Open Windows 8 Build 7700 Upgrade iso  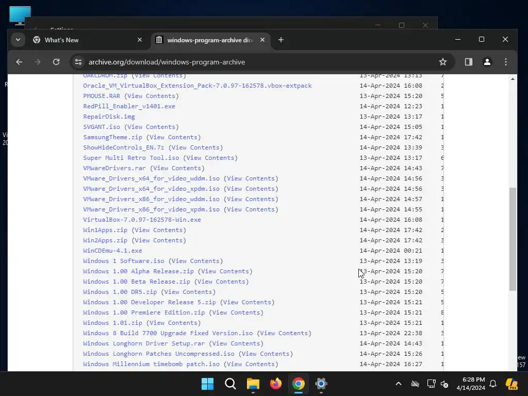(168, 333)
